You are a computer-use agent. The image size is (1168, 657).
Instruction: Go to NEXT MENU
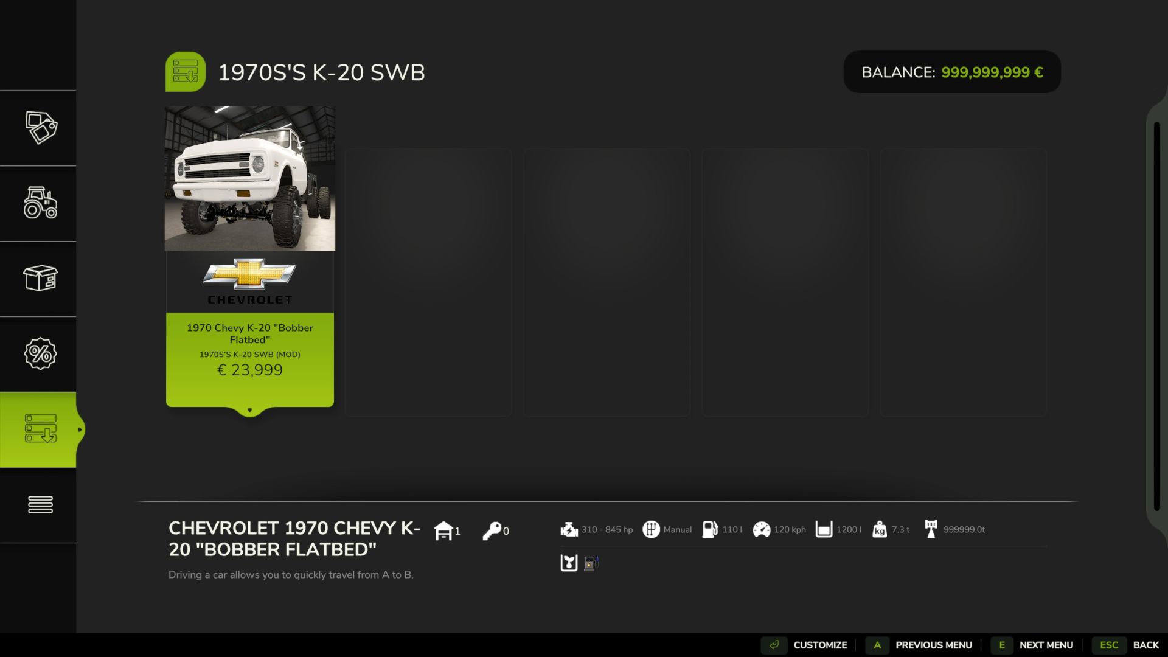point(1046,645)
